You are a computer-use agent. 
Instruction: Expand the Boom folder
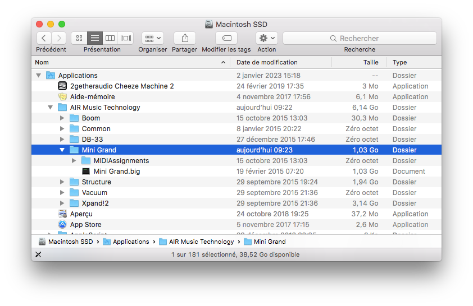point(62,118)
